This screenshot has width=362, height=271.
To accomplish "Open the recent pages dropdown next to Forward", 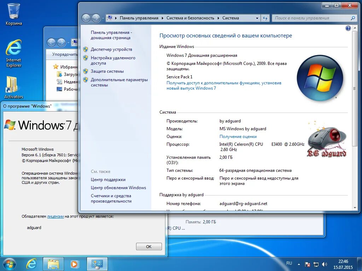I will point(103,18).
